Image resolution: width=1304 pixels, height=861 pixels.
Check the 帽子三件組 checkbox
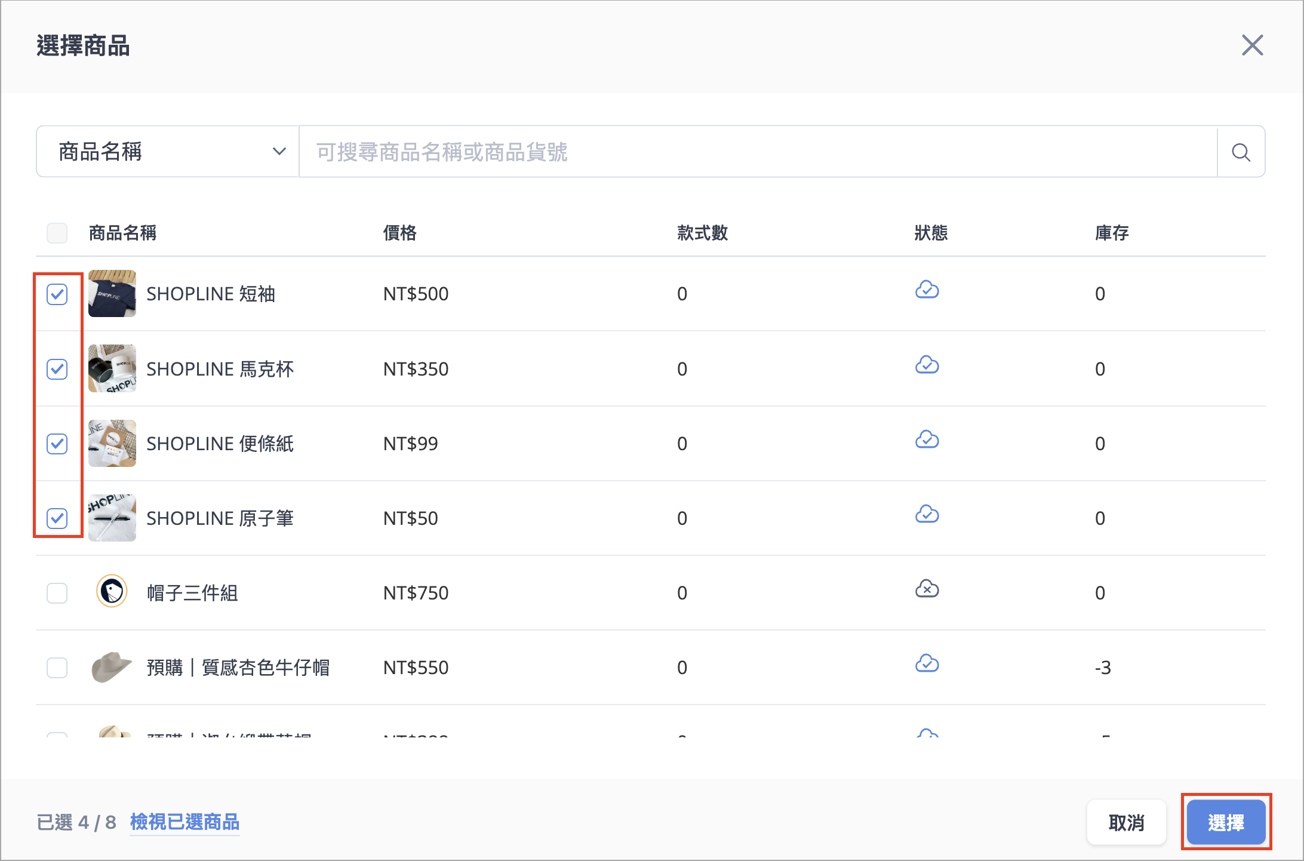click(57, 593)
